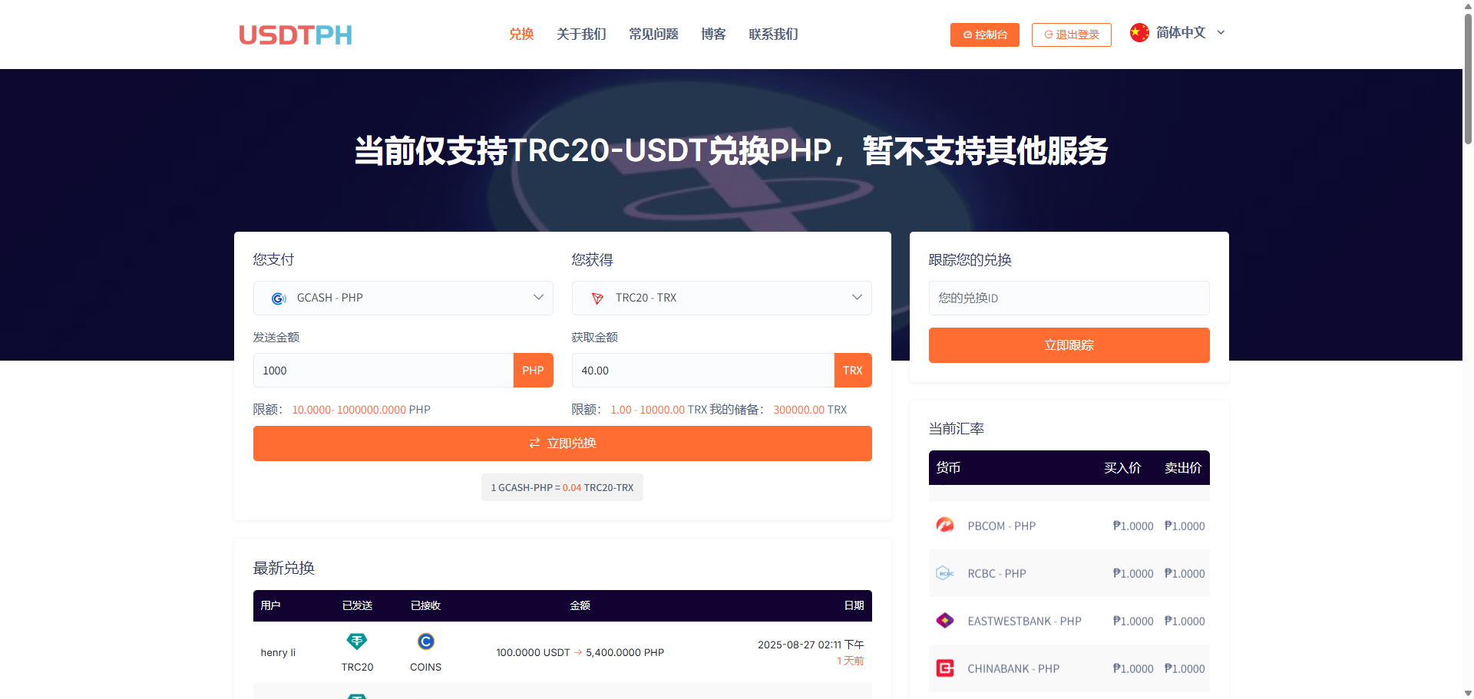1474x699 pixels.
Task: Click the China flag language icon
Action: tap(1139, 32)
